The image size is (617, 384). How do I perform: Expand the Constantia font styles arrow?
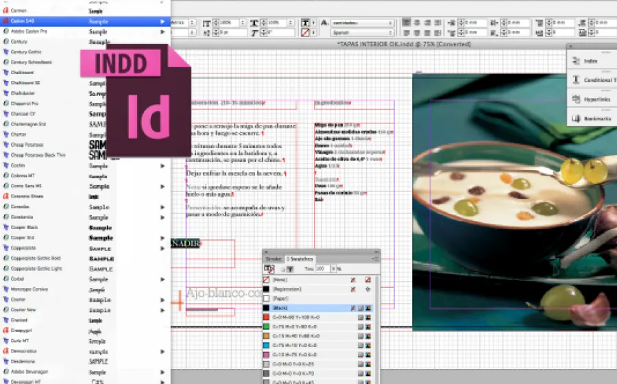162,217
